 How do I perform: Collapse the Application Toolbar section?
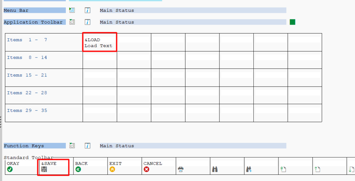pos(72,22)
